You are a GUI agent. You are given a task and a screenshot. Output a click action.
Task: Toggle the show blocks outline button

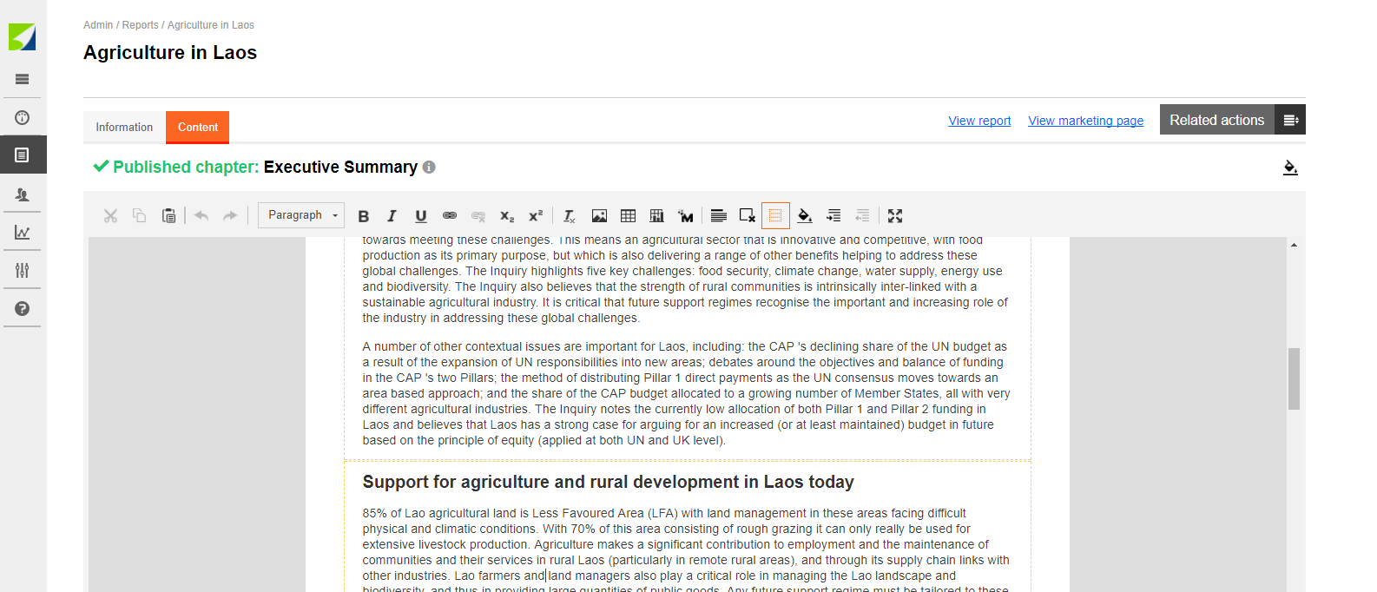click(x=775, y=216)
